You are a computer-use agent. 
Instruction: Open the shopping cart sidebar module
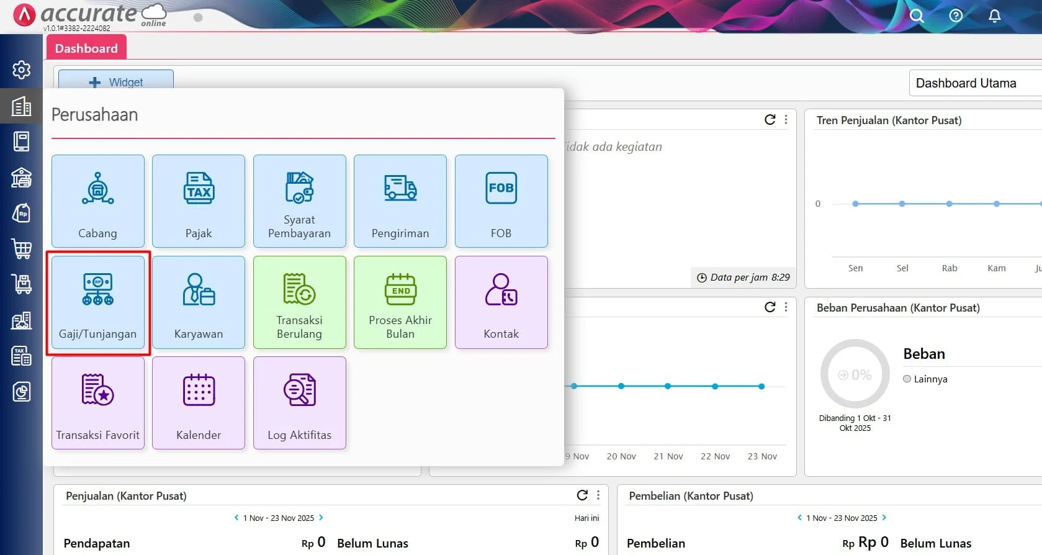point(22,248)
